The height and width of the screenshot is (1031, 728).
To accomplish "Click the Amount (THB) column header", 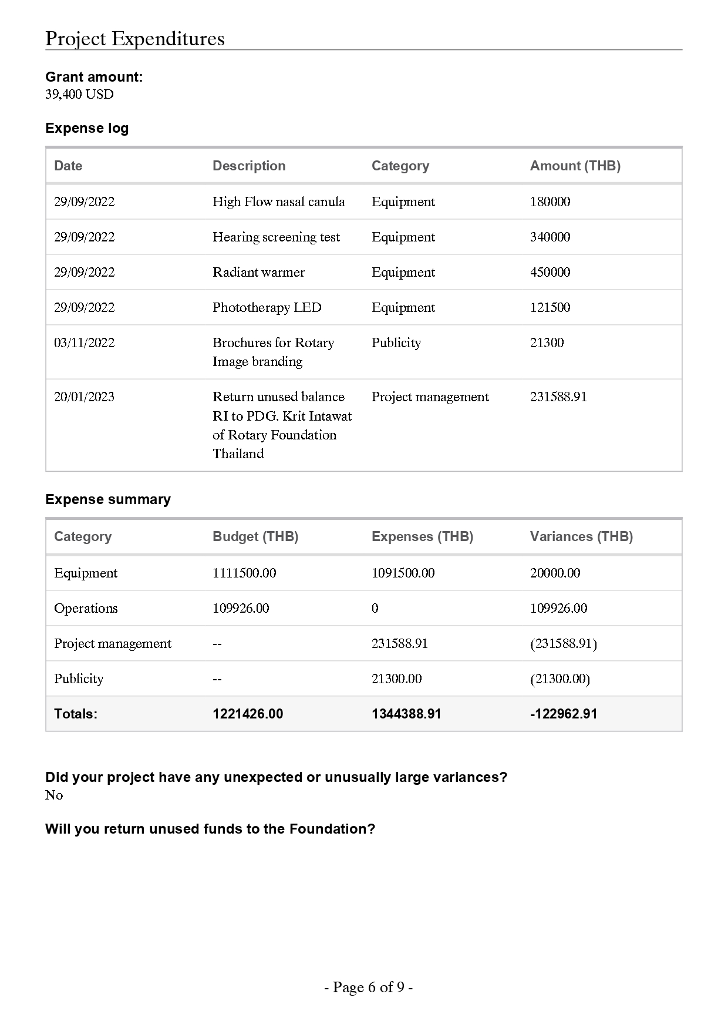I will 575,166.
